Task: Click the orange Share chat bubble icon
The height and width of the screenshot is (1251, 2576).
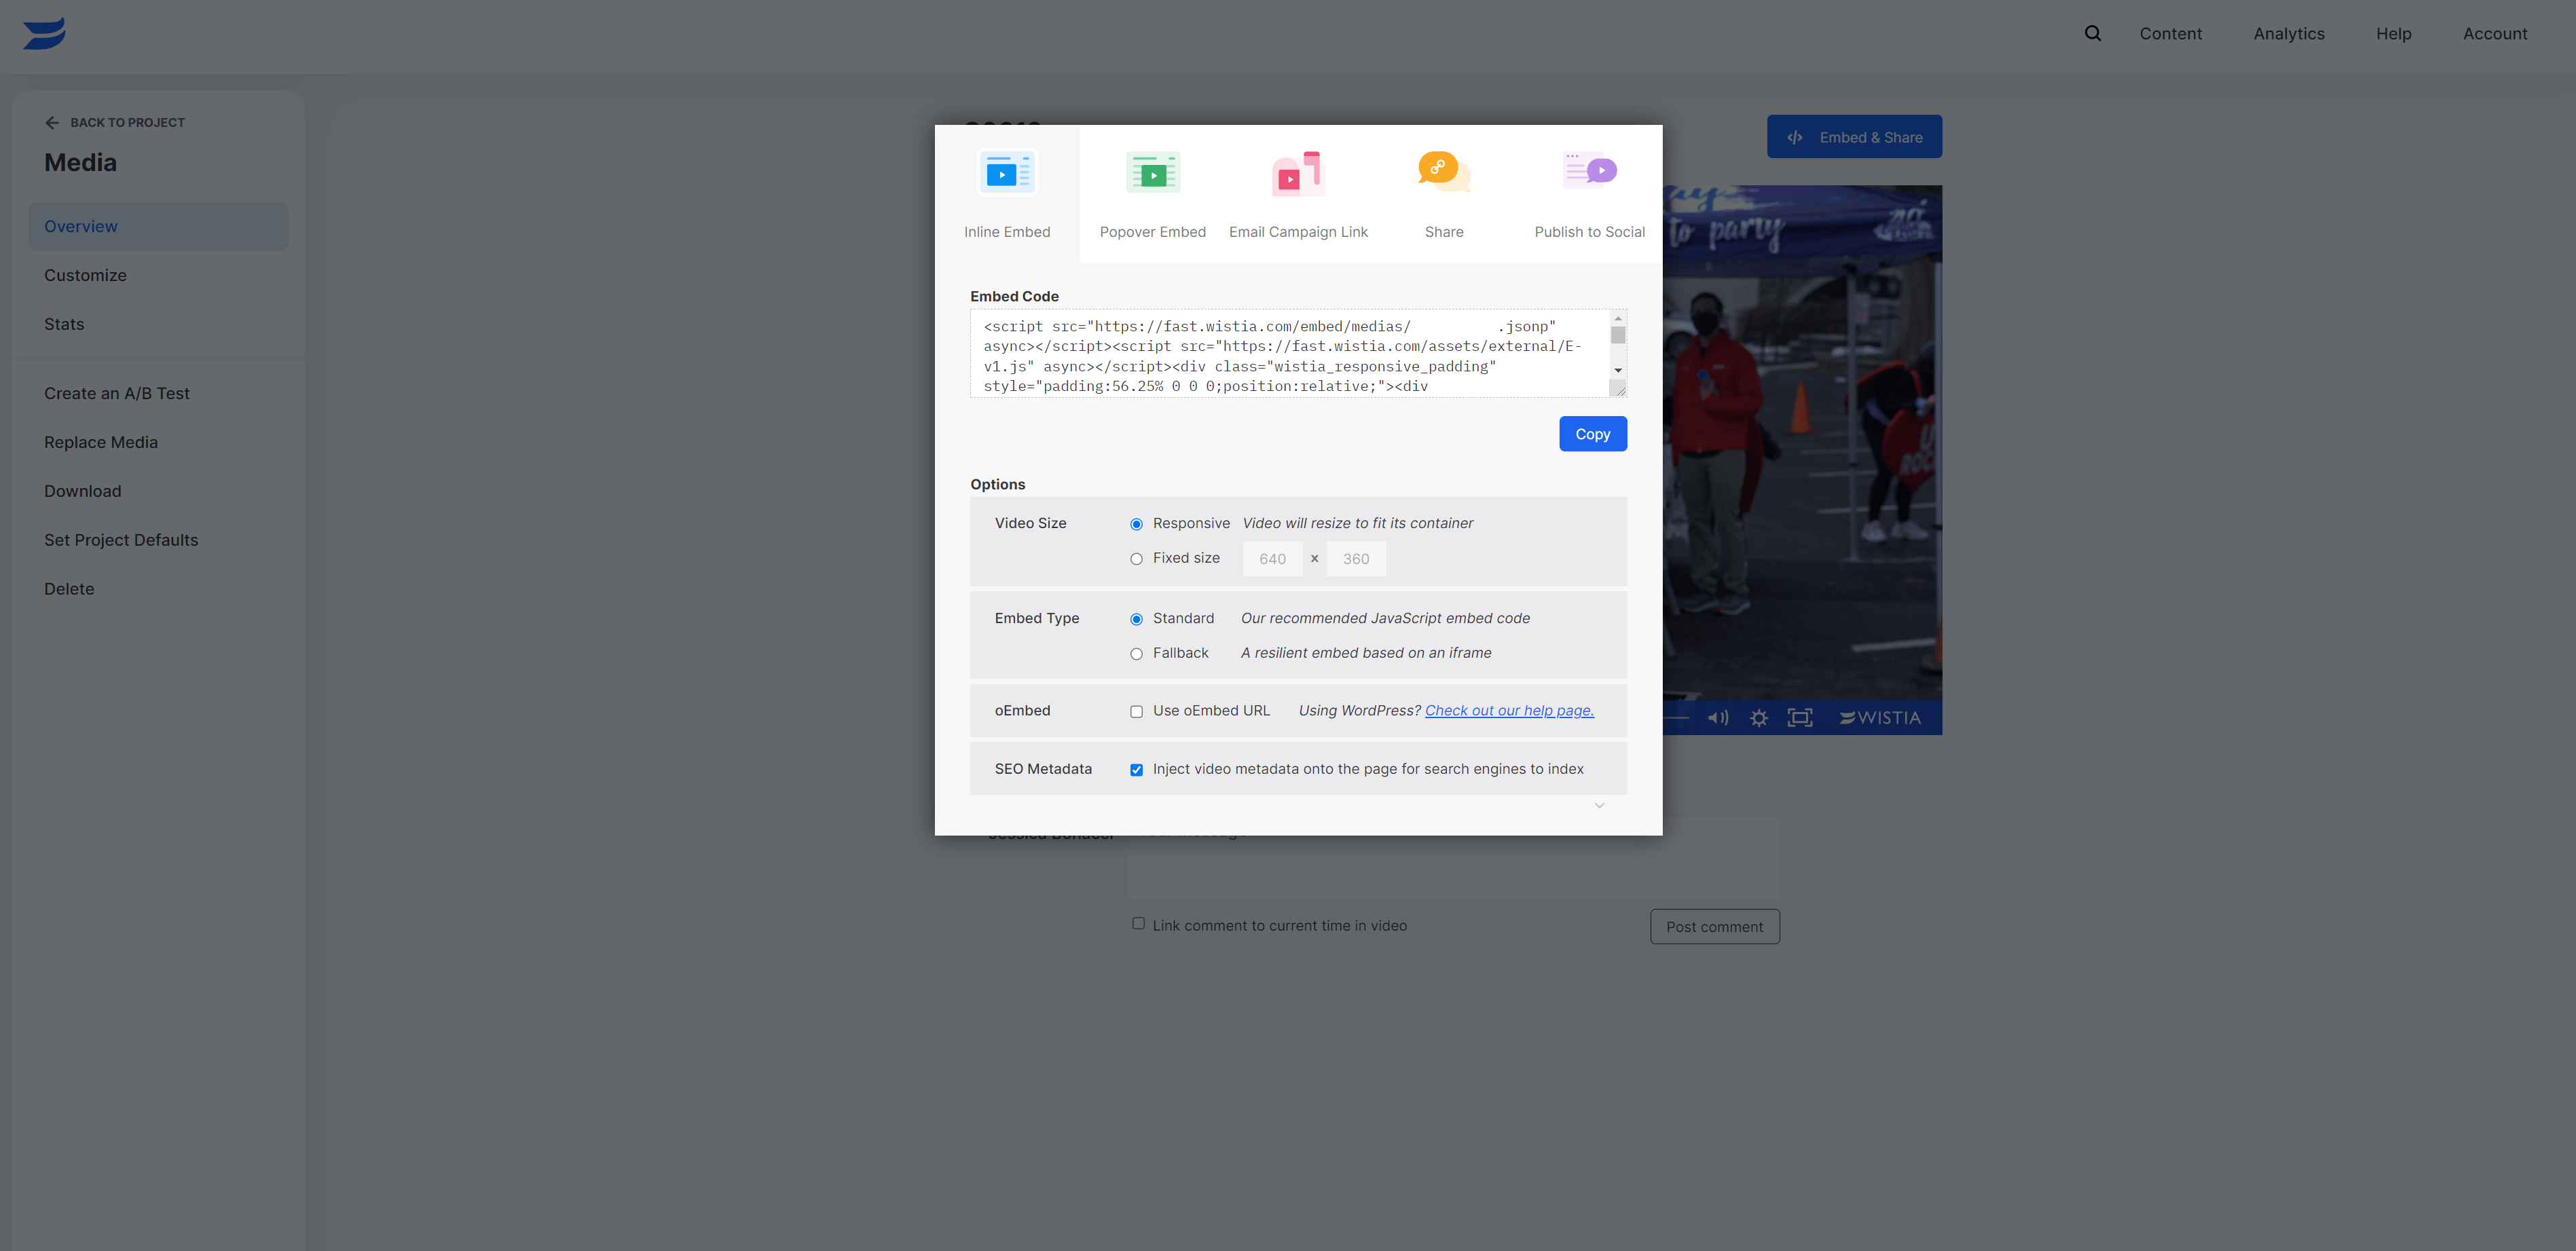Action: (x=1443, y=171)
